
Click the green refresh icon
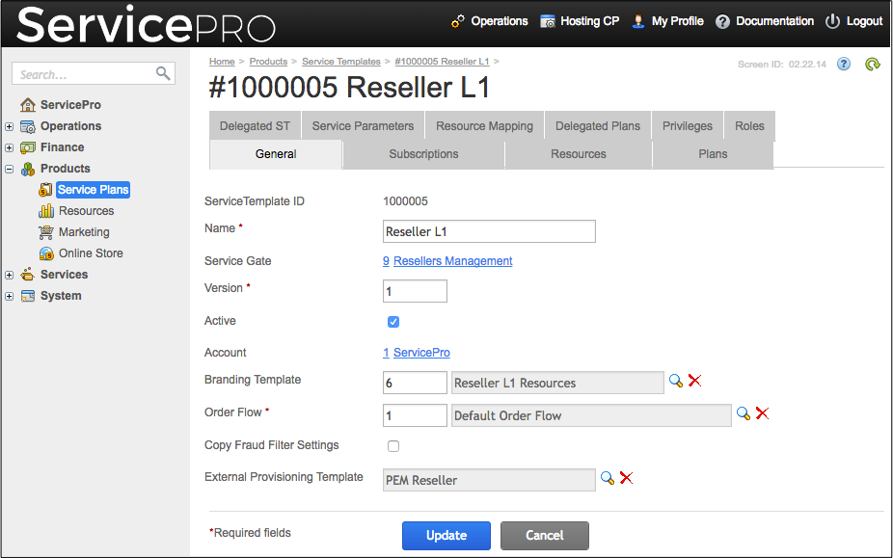872,65
